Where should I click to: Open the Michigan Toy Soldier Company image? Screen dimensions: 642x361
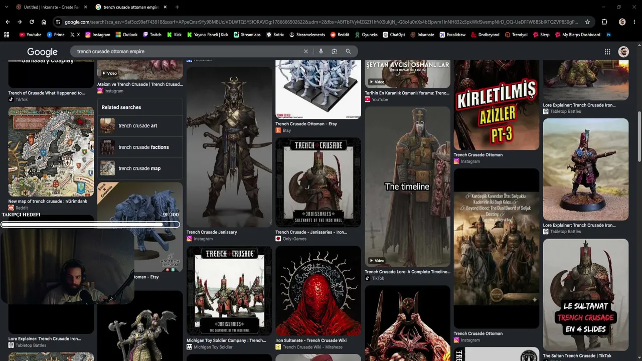229,291
